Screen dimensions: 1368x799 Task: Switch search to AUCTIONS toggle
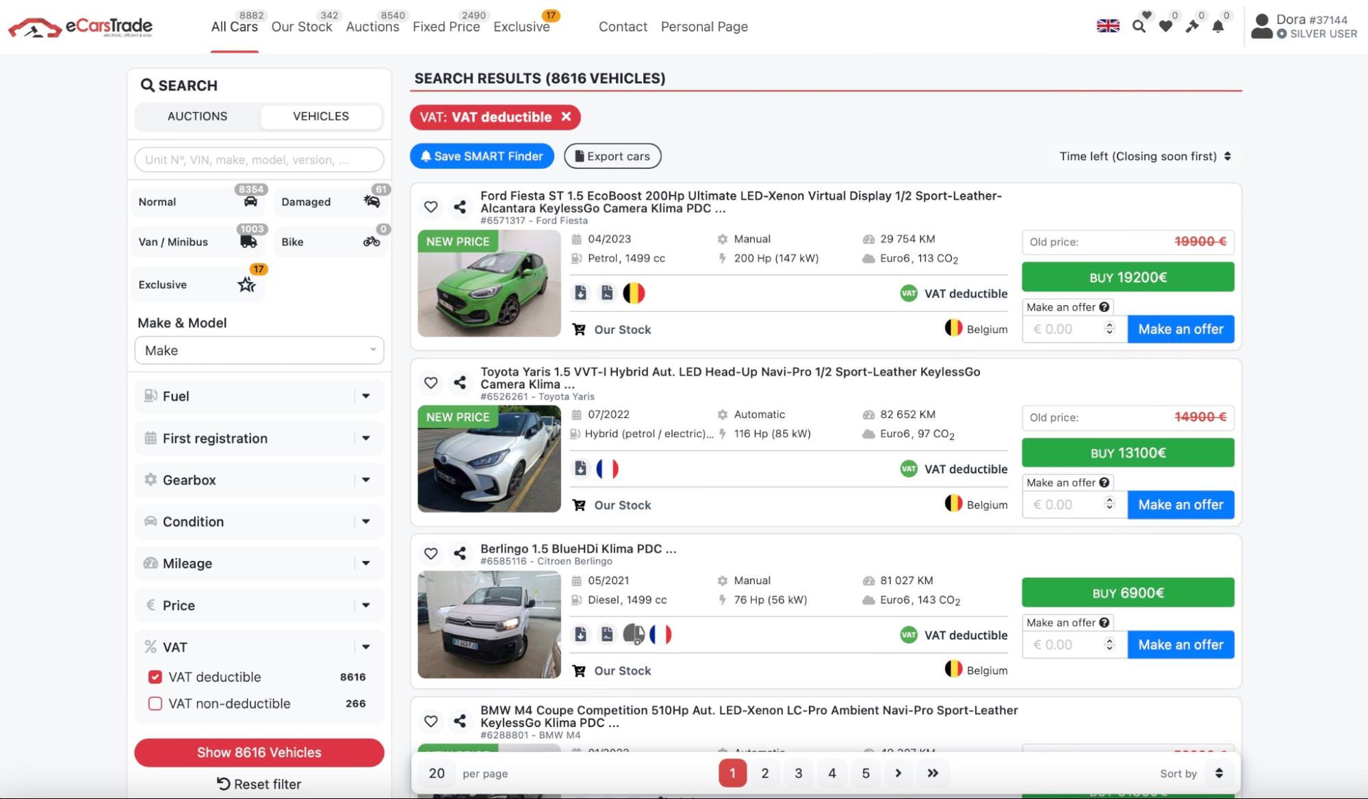tap(197, 116)
